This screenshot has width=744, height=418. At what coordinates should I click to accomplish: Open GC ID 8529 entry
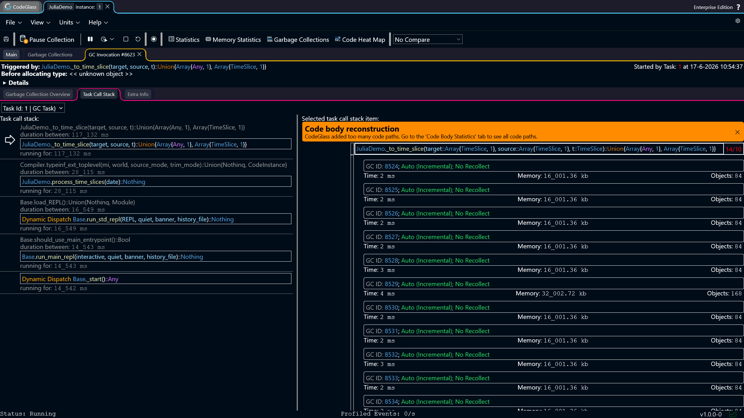pyautogui.click(x=553, y=284)
